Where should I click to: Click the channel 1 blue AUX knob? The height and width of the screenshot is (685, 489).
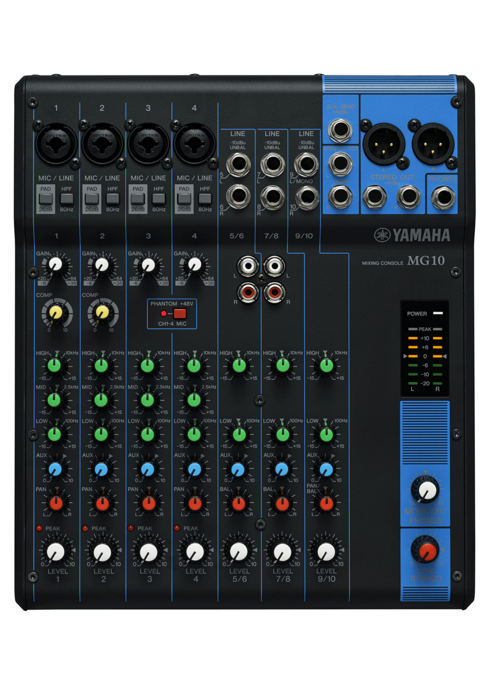pos(55,469)
